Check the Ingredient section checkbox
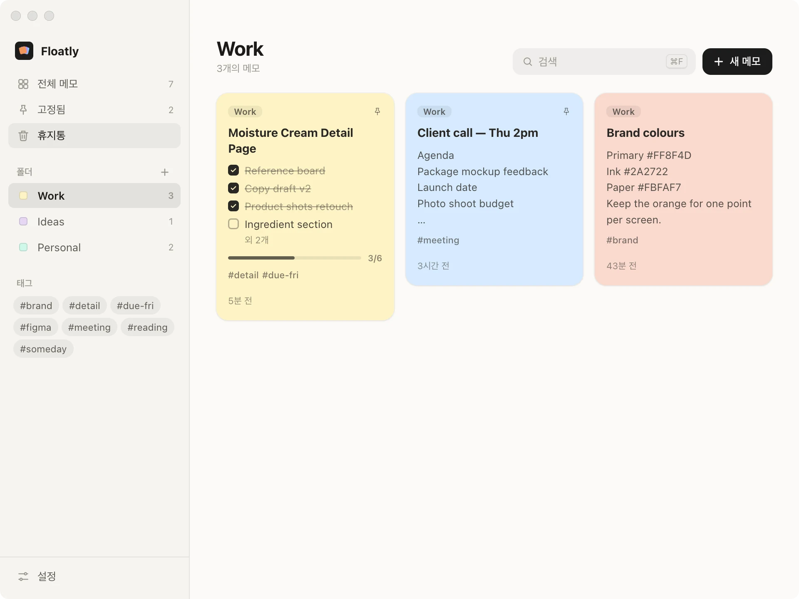Image resolution: width=799 pixels, height=599 pixels. 233,224
